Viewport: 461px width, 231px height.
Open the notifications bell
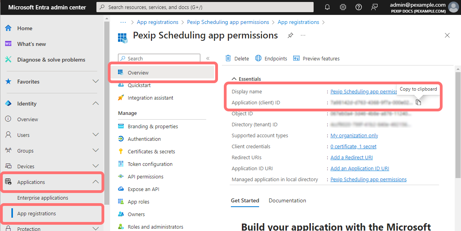[x=327, y=7]
